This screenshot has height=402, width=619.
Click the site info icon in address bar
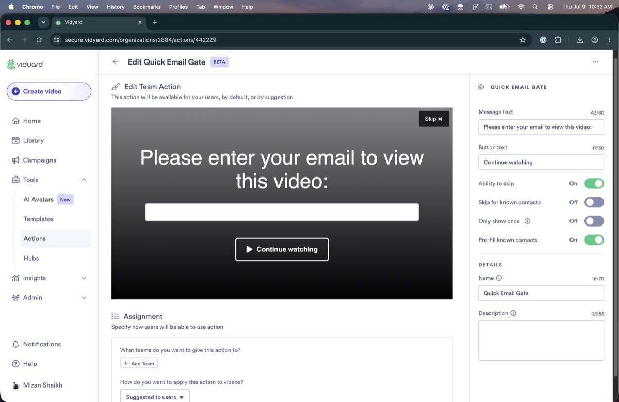(x=57, y=40)
